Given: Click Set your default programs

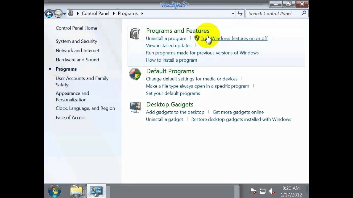Looking at the screenshot, I should pyautogui.click(x=173, y=93).
